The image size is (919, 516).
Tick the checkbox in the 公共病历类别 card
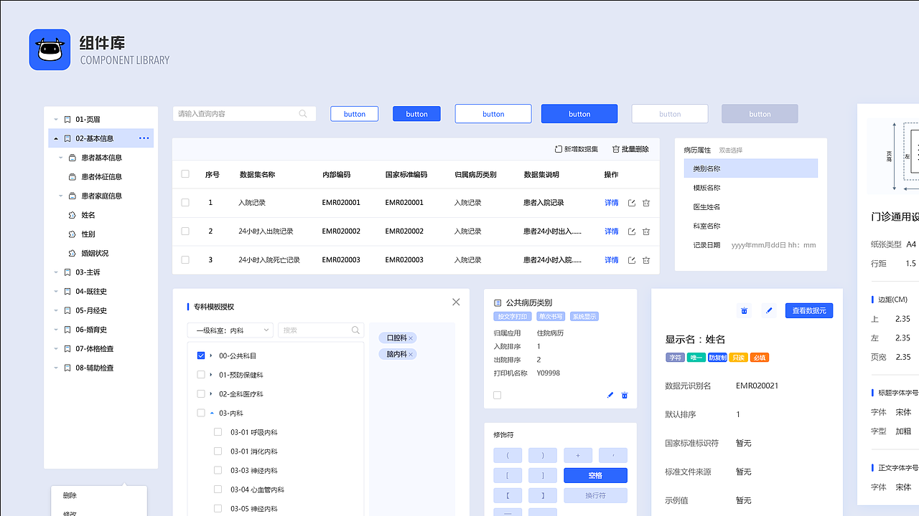[498, 395]
